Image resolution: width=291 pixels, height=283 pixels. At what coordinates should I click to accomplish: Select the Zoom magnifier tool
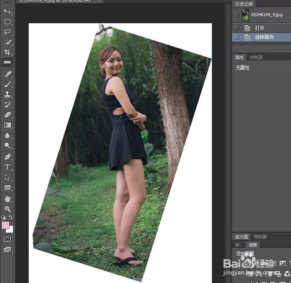[7, 209]
